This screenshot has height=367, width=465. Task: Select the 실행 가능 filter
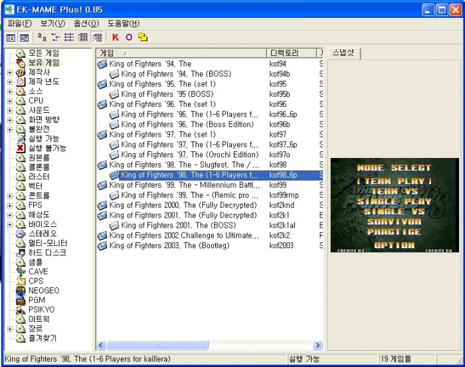(44, 138)
